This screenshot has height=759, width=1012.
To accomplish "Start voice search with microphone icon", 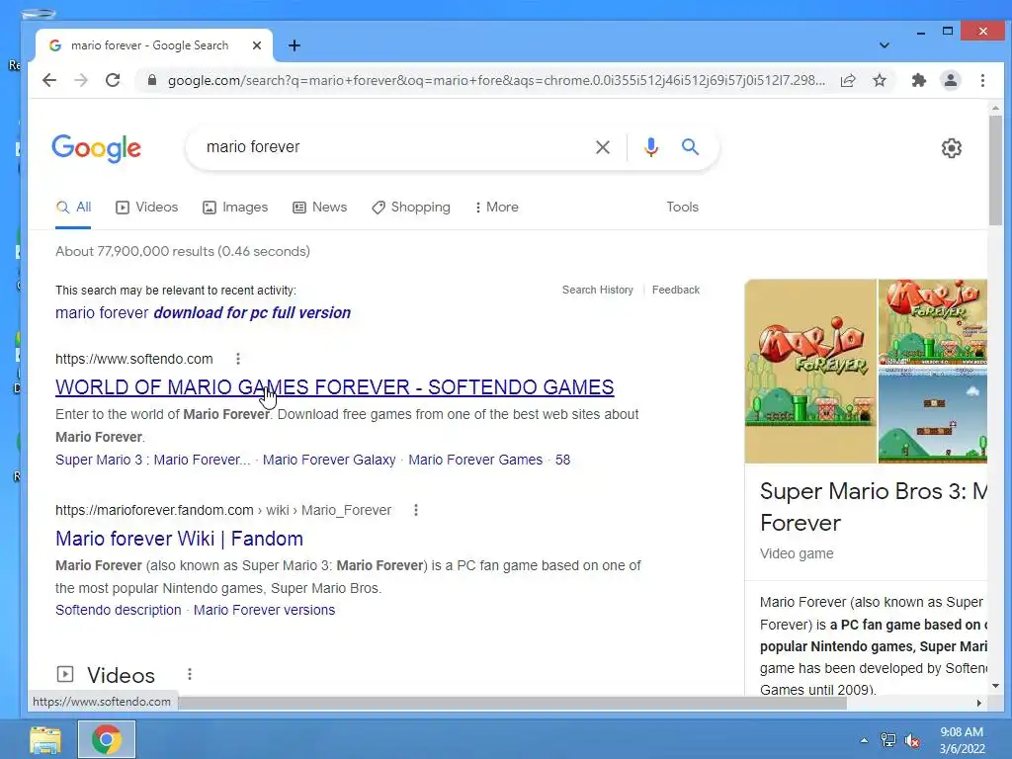I will coord(650,147).
